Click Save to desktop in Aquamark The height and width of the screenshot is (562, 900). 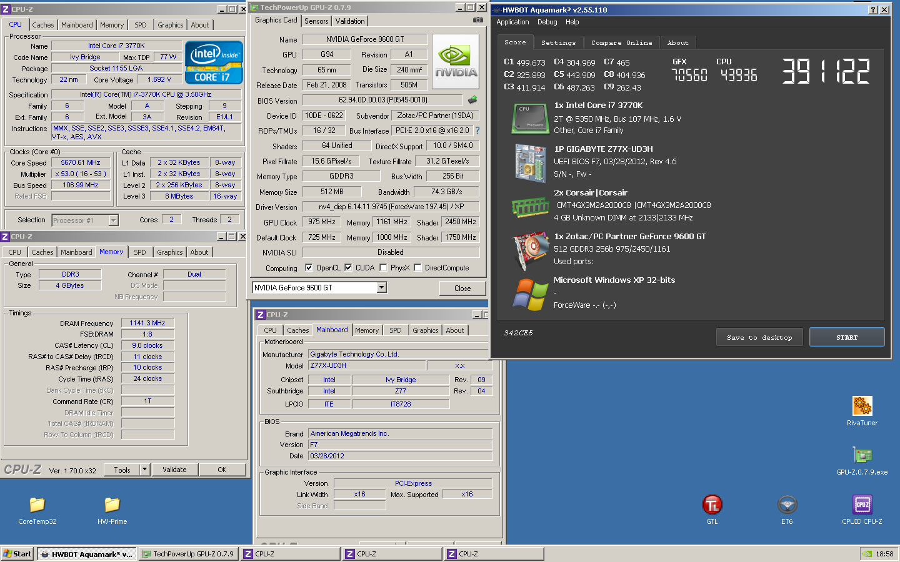click(759, 337)
